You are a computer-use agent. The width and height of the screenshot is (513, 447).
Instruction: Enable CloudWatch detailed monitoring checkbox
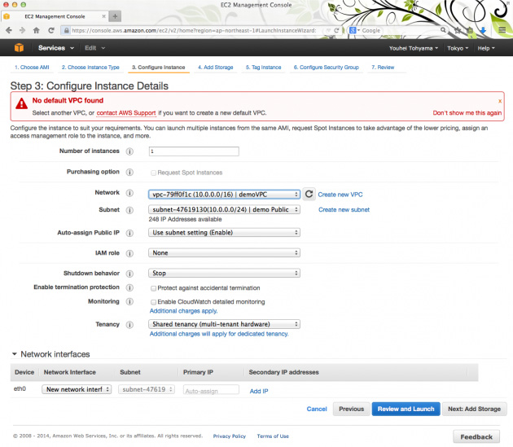tap(153, 302)
